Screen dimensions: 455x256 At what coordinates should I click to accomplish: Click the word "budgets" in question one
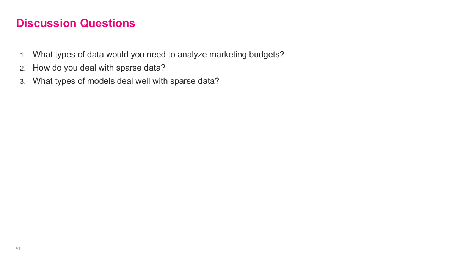[266, 54]
